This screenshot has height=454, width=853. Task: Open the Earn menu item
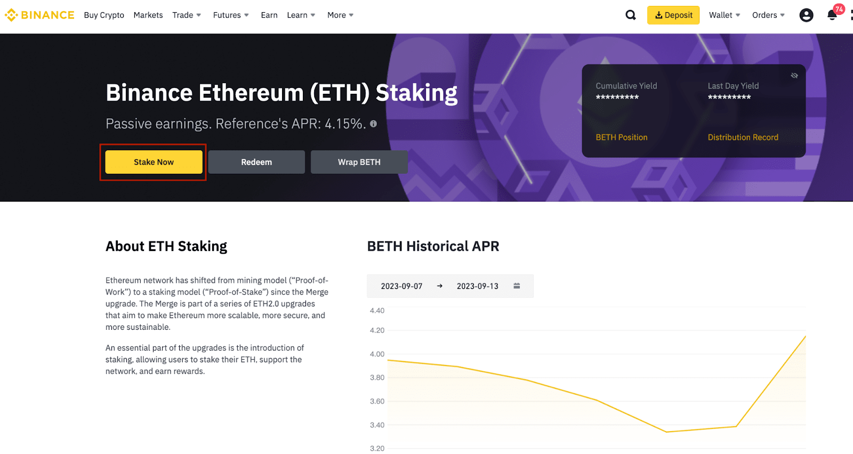pyautogui.click(x=269, y=15)
